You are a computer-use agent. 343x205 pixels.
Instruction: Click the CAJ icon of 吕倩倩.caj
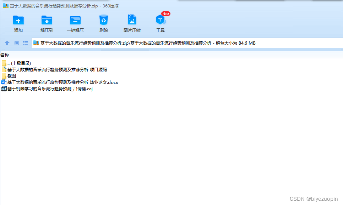click(x=4, y=89)
